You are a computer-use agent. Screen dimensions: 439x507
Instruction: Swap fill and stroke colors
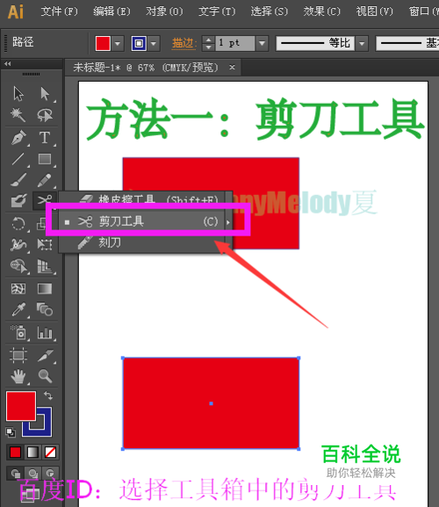[48, 395]
